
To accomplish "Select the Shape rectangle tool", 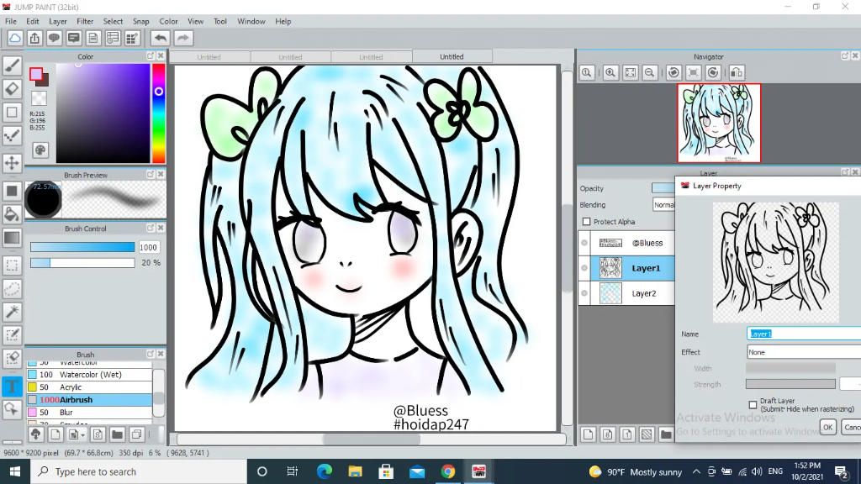I will (x=12, y=113).
